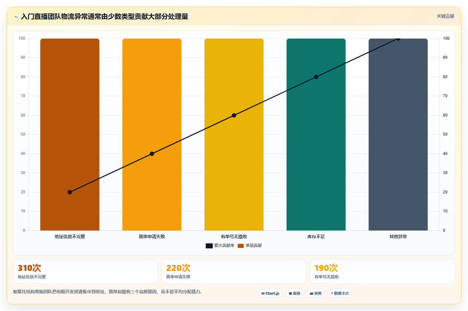Screen dimensions: 468x311
Task: Click the 库存不足 axis label
Action: point(316,237)
